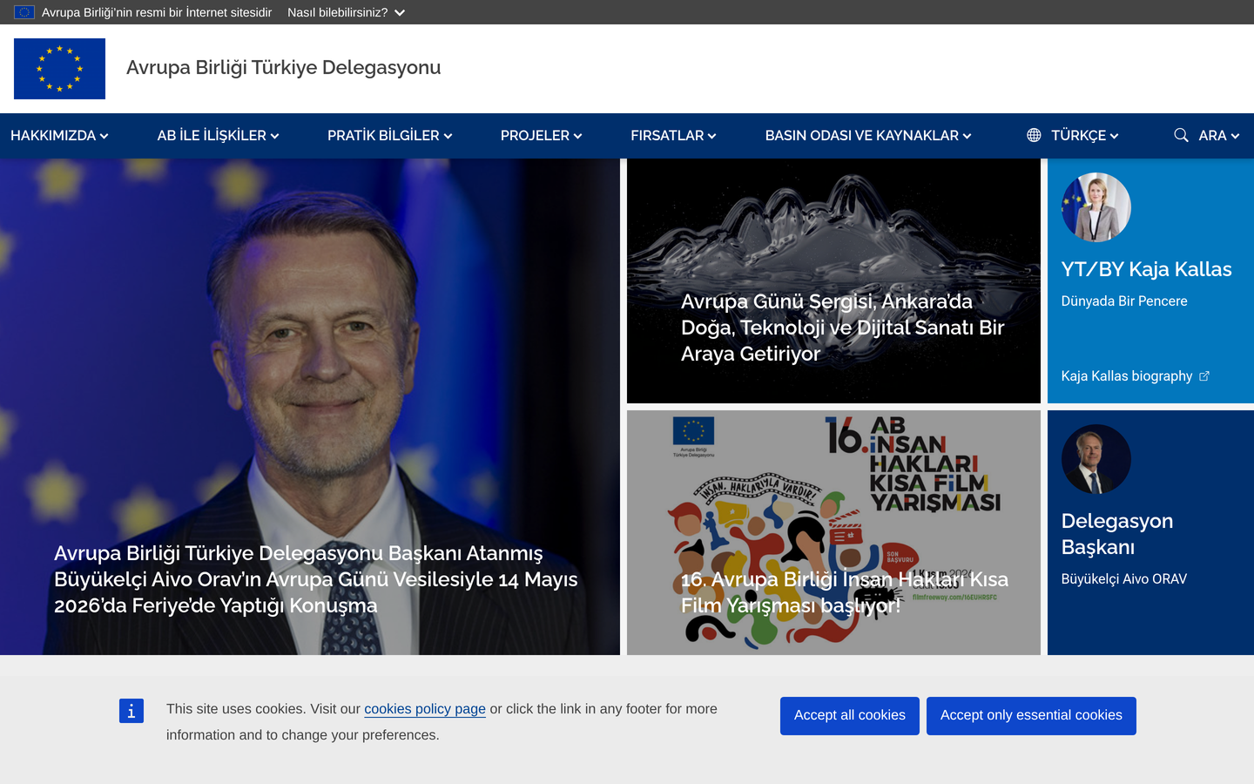Click the chevron next to AB İLE İLİŞKİLER

point(275,136)
